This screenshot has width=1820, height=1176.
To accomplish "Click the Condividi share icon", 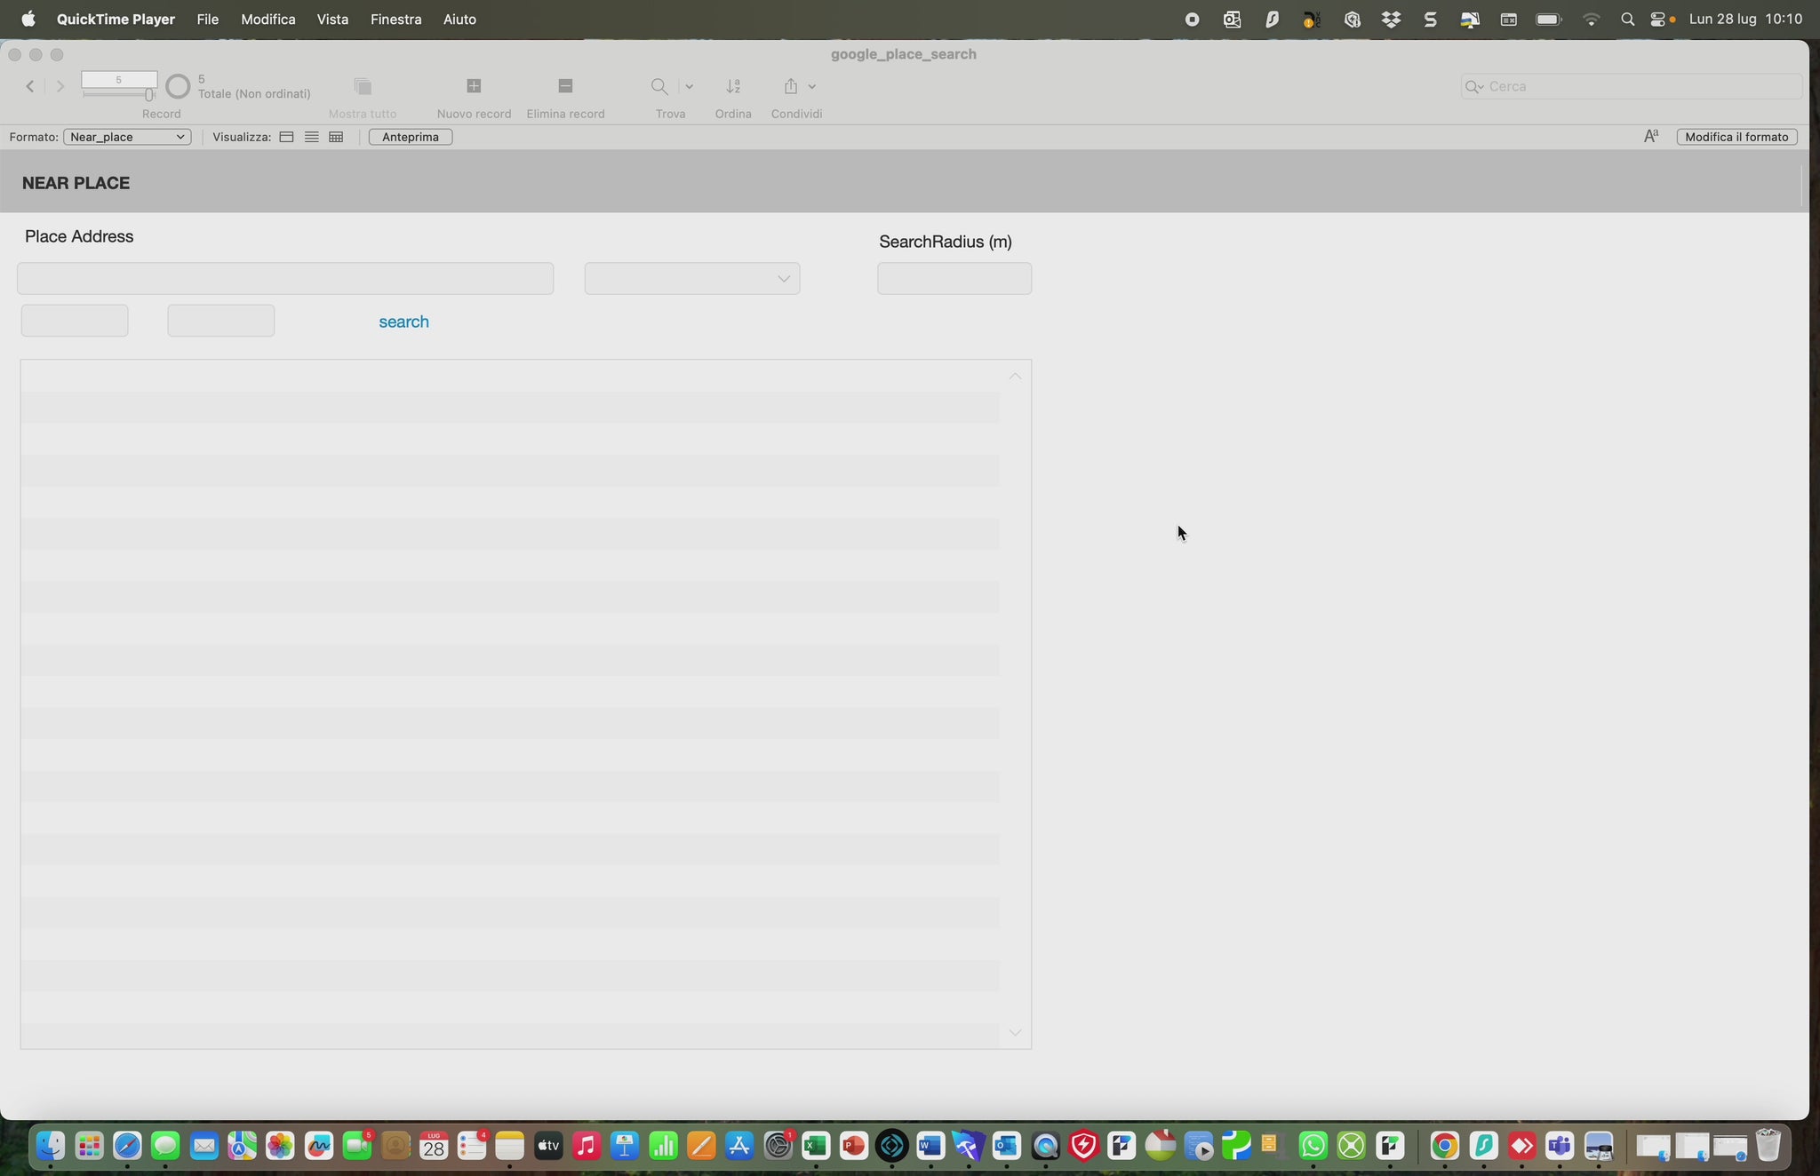I will (x=791, y=86).
